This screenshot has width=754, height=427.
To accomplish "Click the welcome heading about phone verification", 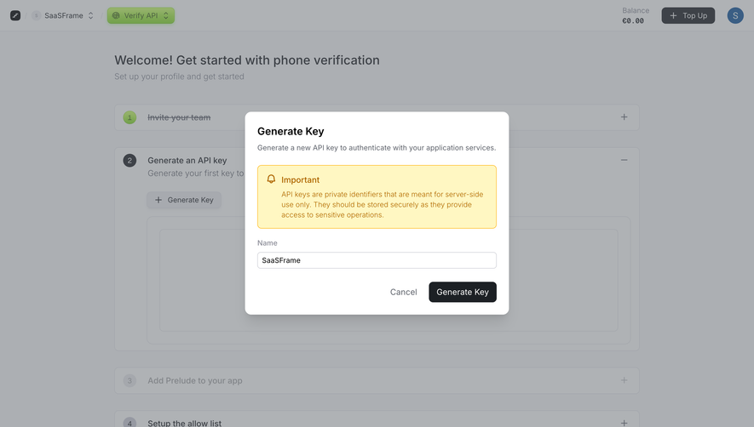I will [x=247, y=60].
